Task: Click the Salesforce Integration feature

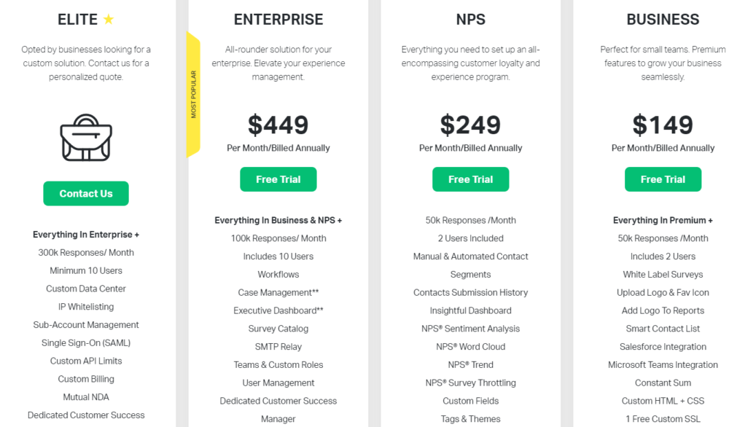Action: pos(663,347)
